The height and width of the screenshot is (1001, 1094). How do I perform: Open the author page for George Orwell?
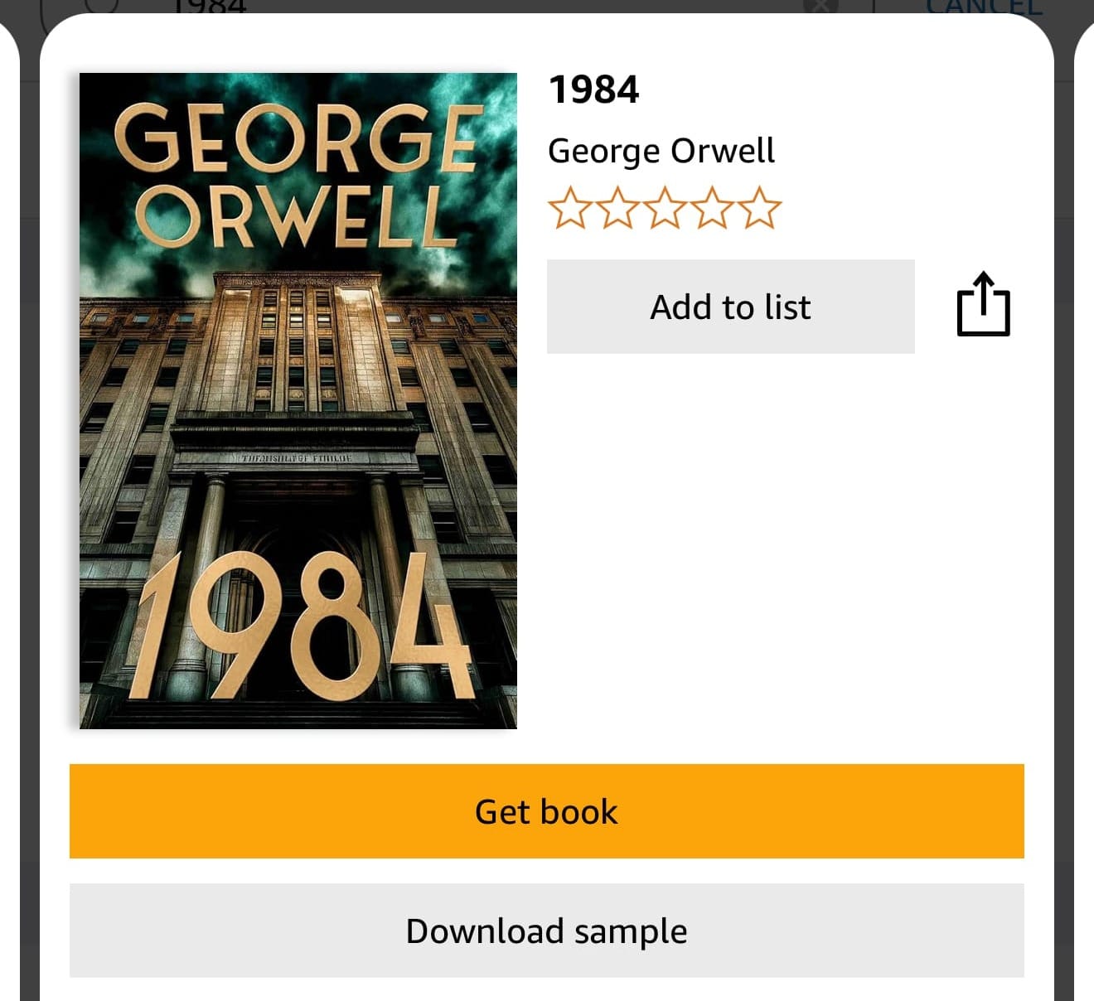coord(661,151)
